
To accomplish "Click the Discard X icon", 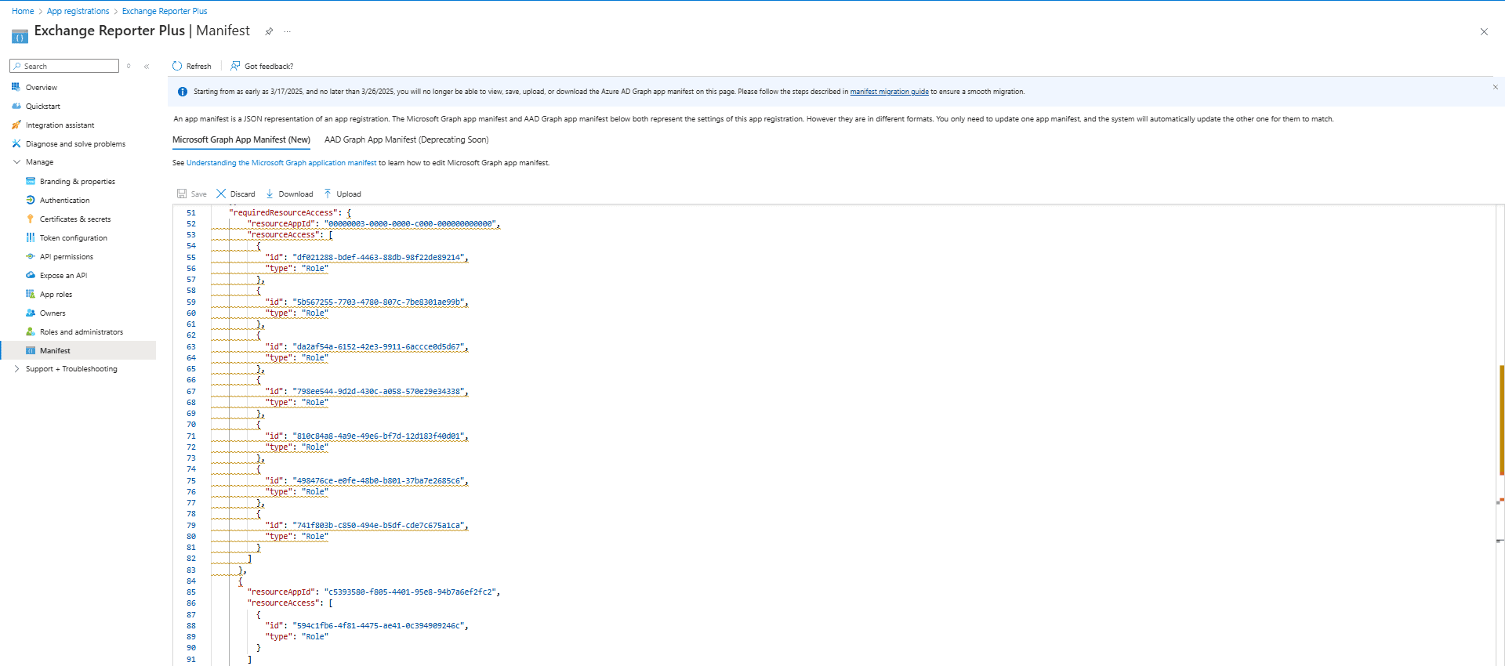I will [221, 194].
